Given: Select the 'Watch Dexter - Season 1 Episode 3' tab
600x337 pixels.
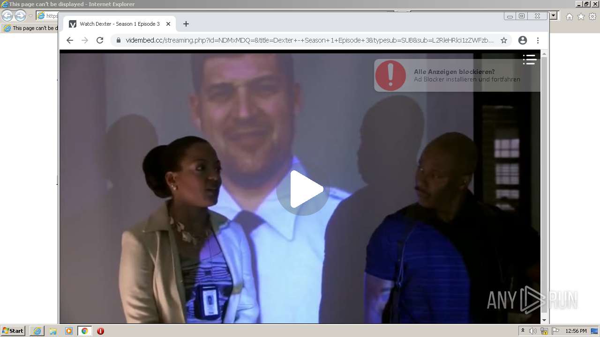Looking at the screenshot, I should pyautogui.click(x=119, y=24).
